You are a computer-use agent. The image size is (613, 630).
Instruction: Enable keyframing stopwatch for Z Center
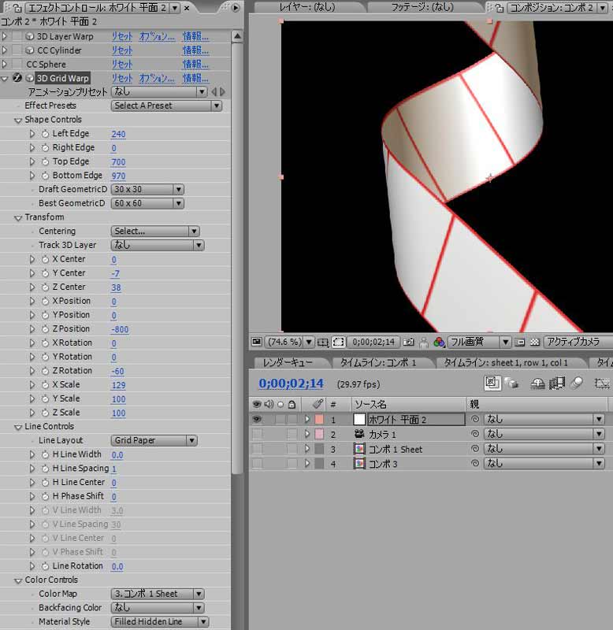pos(45,287)
